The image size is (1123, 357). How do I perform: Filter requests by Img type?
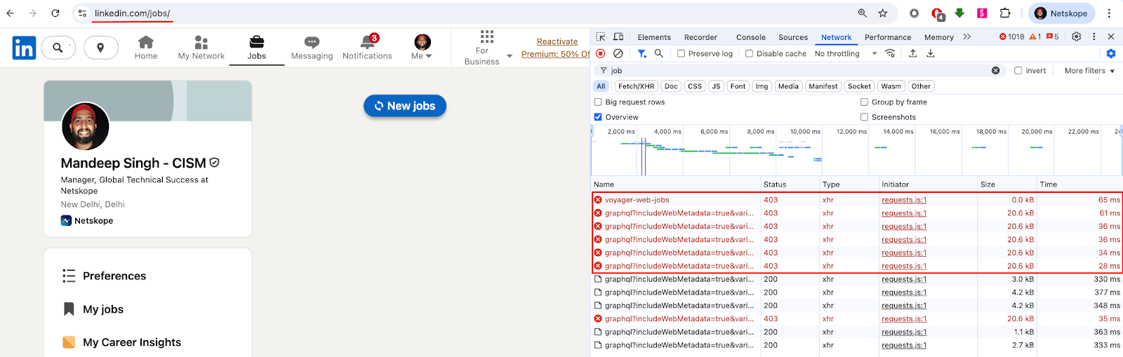point(762,86)
